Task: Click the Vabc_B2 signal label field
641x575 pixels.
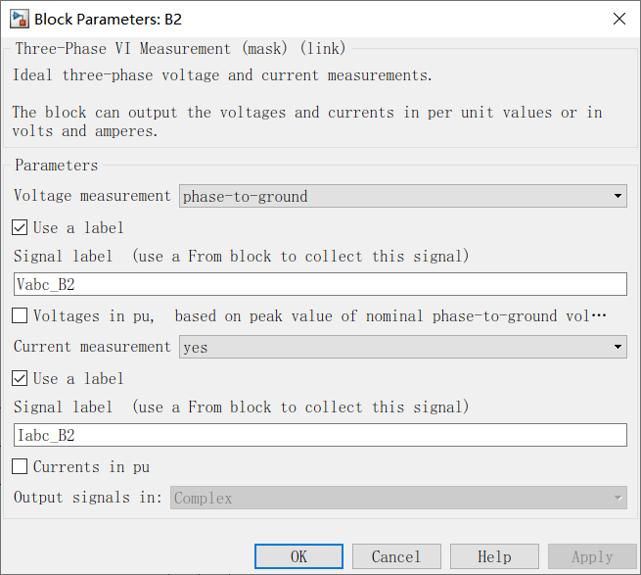Action: (x=320, y=284)
